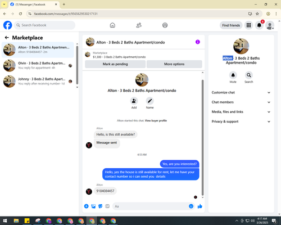The height and width of the screenshot is (225, 281).
Task: Click the More options button
Action: tap(174, 64)
